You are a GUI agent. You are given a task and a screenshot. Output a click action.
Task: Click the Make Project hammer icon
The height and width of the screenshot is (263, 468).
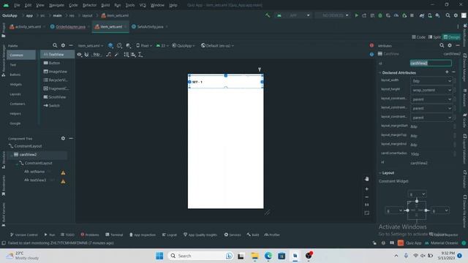pos(268,15)
